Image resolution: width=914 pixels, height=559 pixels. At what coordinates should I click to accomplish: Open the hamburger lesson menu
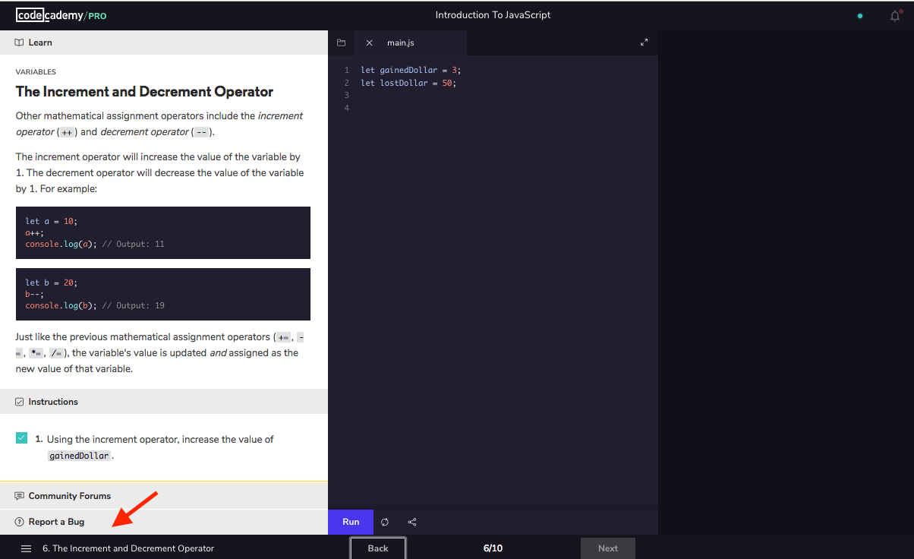26,548
